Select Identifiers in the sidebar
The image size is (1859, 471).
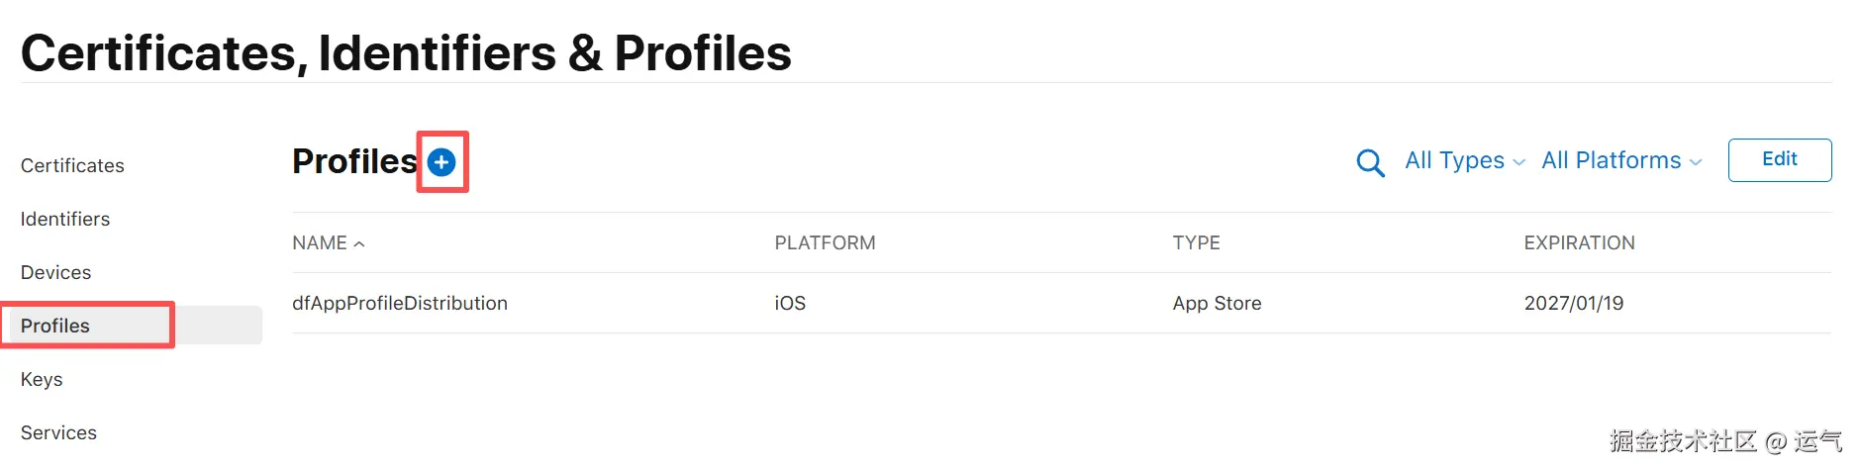coord(65,219)
